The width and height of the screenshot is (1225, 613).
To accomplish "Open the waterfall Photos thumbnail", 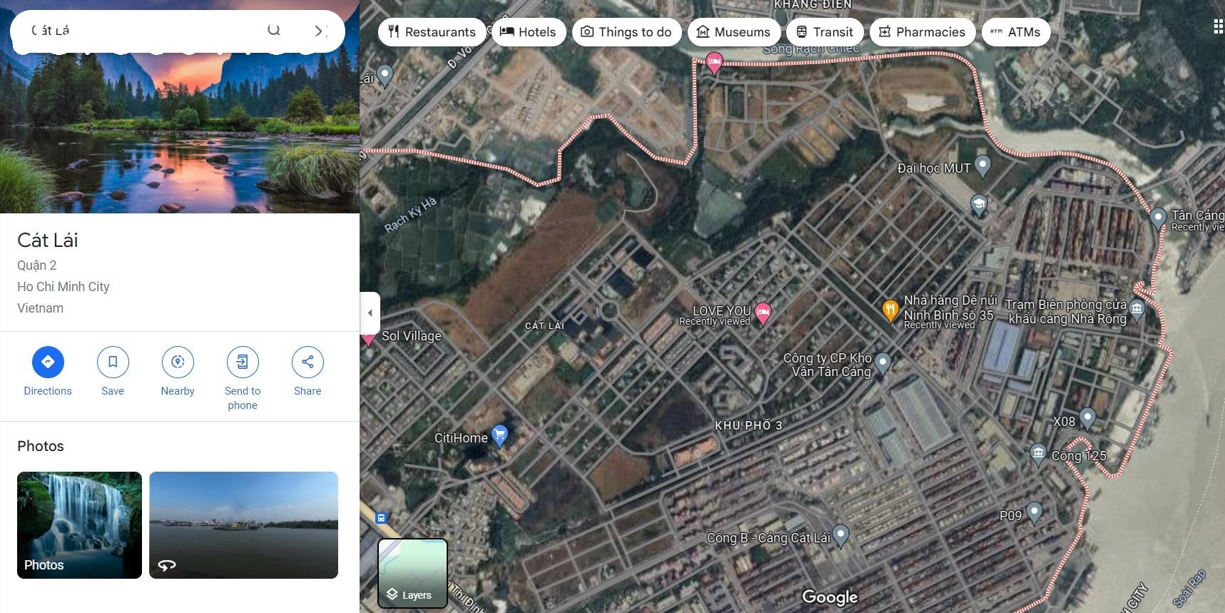I will pos(79,525).
